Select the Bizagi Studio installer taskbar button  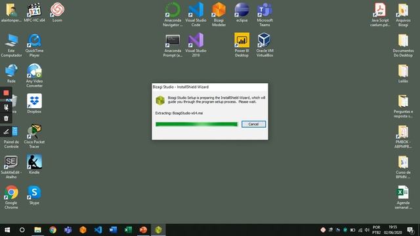[158, 230]
